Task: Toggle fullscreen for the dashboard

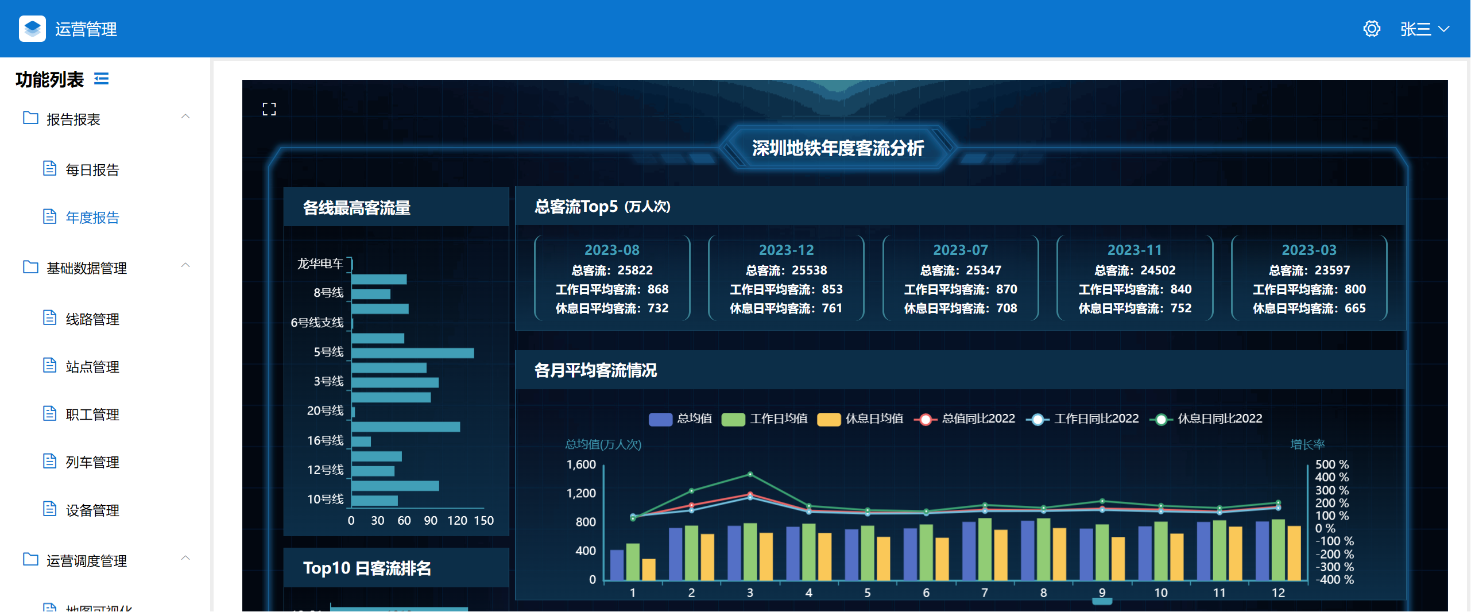Action: tap(269, 109)
